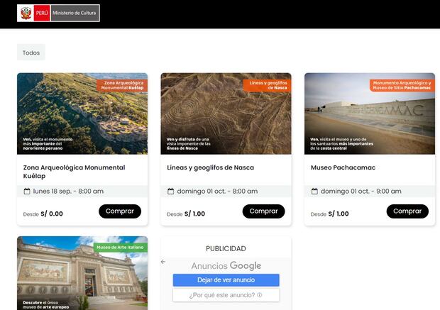Click the calendar icon on Pachacamac card

[x=314, y=191]
